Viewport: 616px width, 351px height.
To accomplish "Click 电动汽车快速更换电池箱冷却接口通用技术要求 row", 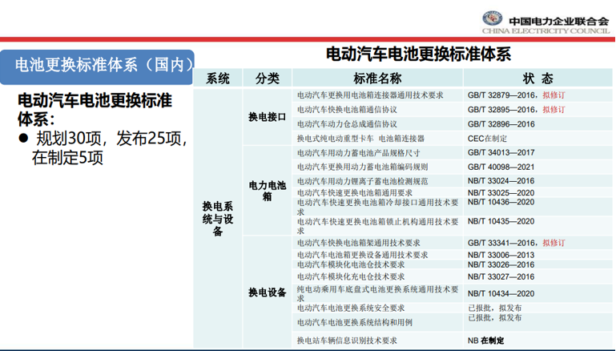I will click(452, 207).
